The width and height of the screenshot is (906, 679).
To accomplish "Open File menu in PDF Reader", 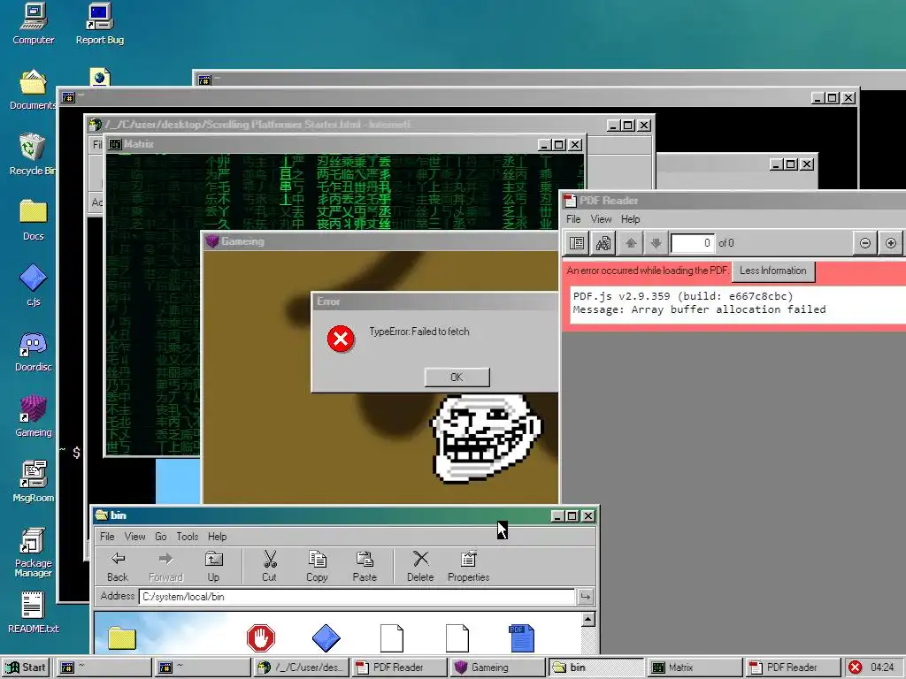I will pos(573,219).
